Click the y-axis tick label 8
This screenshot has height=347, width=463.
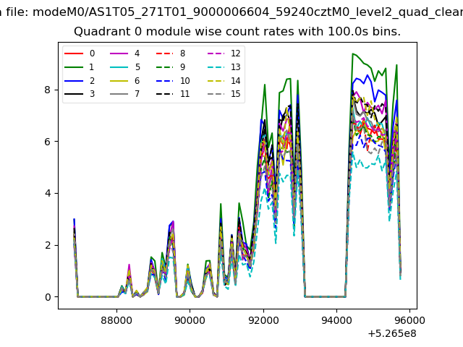(x=48, y=90)
